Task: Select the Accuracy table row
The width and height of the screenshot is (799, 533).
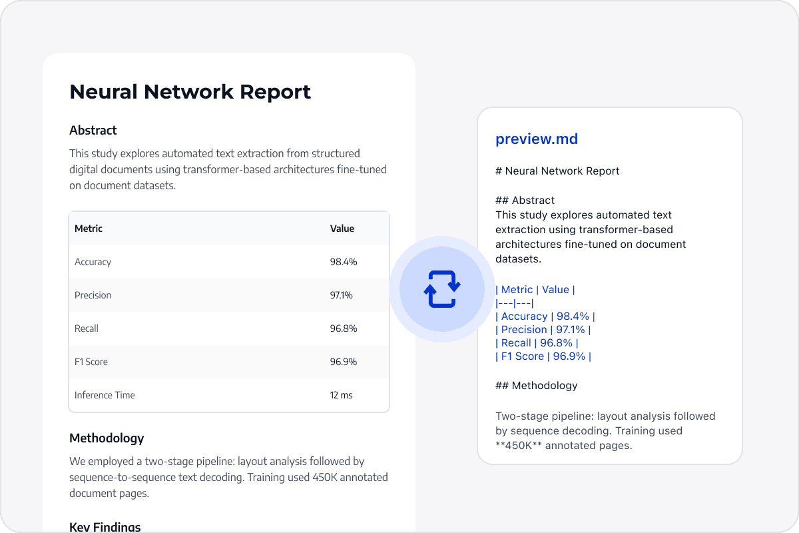Action: pos(229,262)
